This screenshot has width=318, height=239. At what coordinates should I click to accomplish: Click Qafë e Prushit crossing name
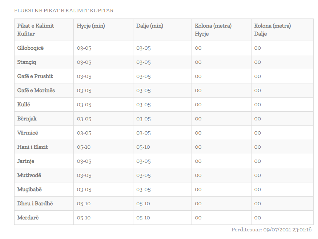[35, 76]
